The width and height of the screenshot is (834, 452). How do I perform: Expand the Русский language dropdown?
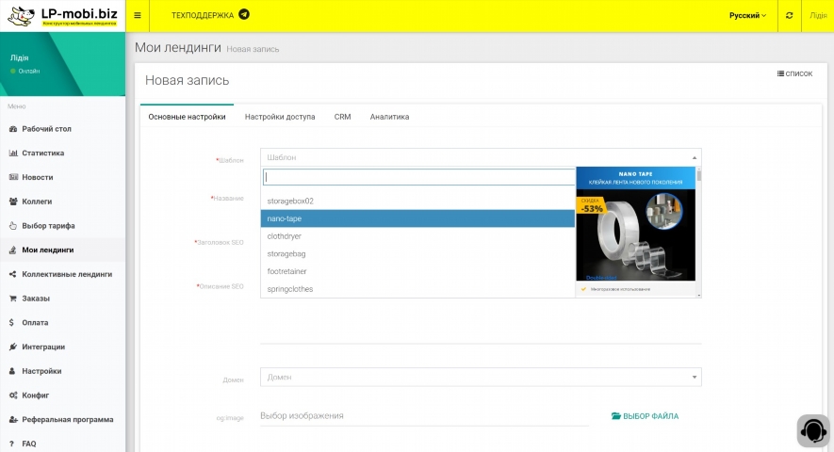[x=747, y=15]
